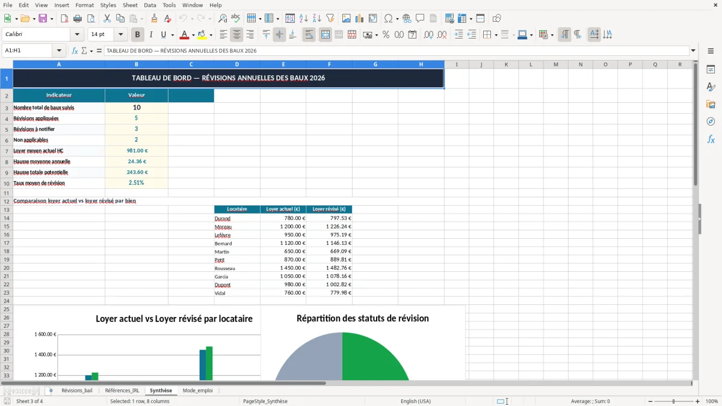Align text right

pos(250,35)
